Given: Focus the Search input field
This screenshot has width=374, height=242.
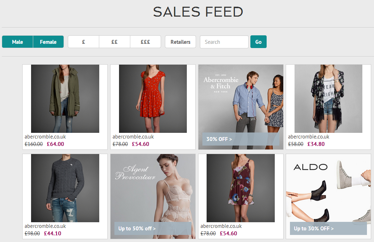Looking at the screenshot, I should tap(224, 42).
